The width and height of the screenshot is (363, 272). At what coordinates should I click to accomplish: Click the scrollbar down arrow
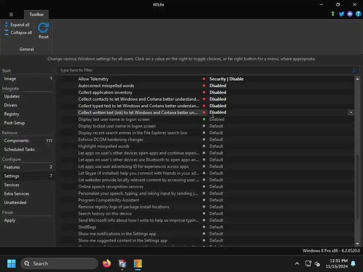[357, 244]
